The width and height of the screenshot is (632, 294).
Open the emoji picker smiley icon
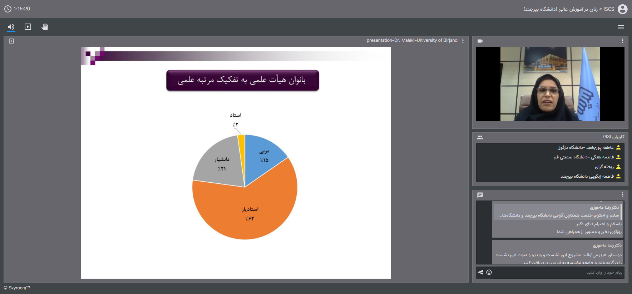pos(489,272)
